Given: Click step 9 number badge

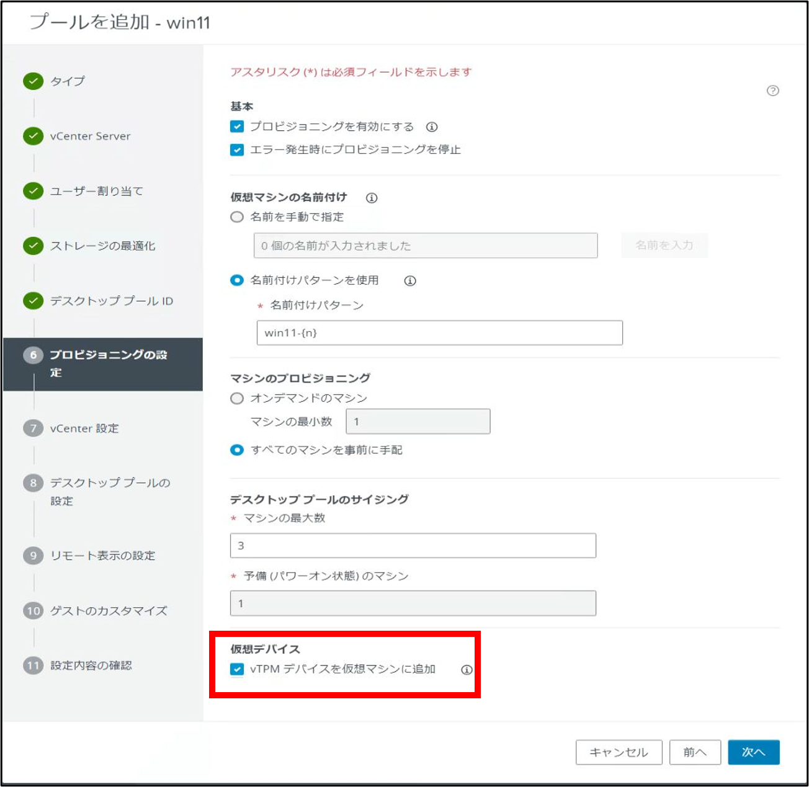Looking at the screenshot, I should [x=33, y=556].
